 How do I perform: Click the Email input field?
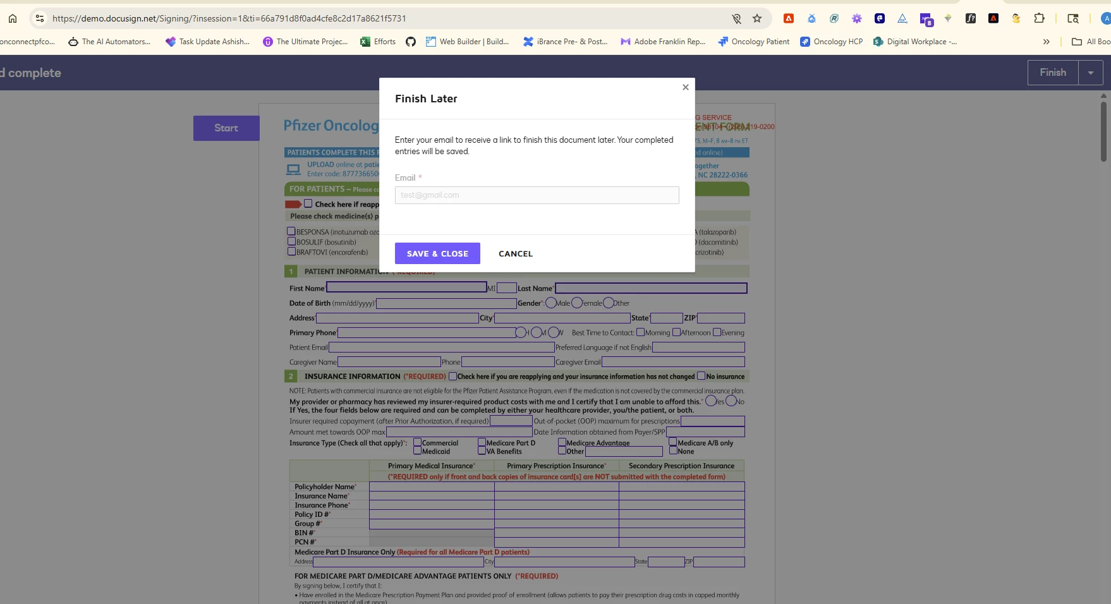(537, 195)
